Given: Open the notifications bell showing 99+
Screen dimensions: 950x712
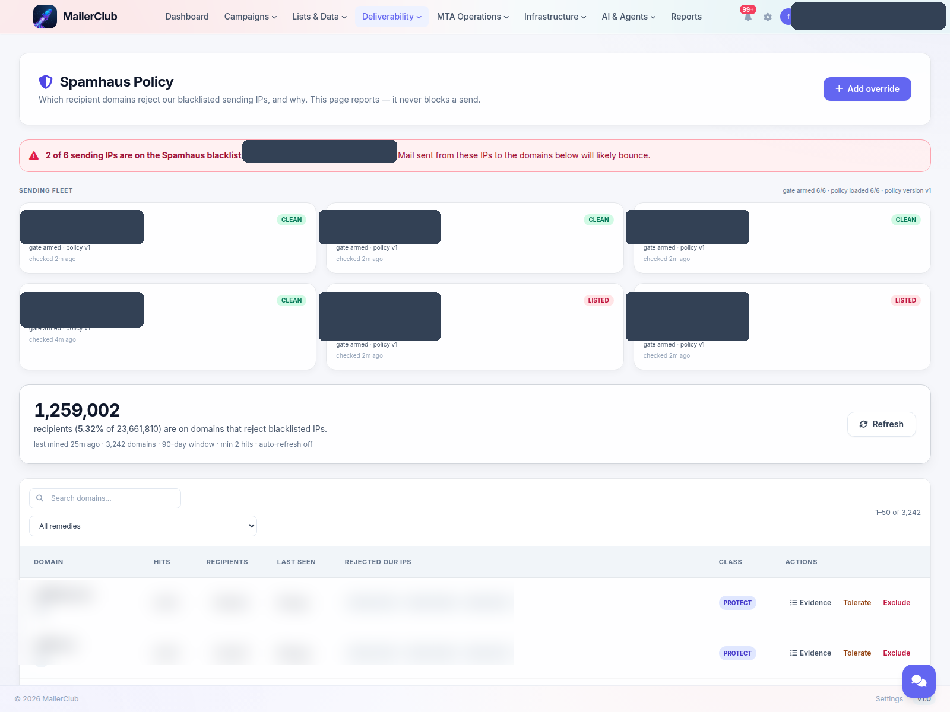Looking at the screenshot, I should pyautogui.click(x=748, y=17).
